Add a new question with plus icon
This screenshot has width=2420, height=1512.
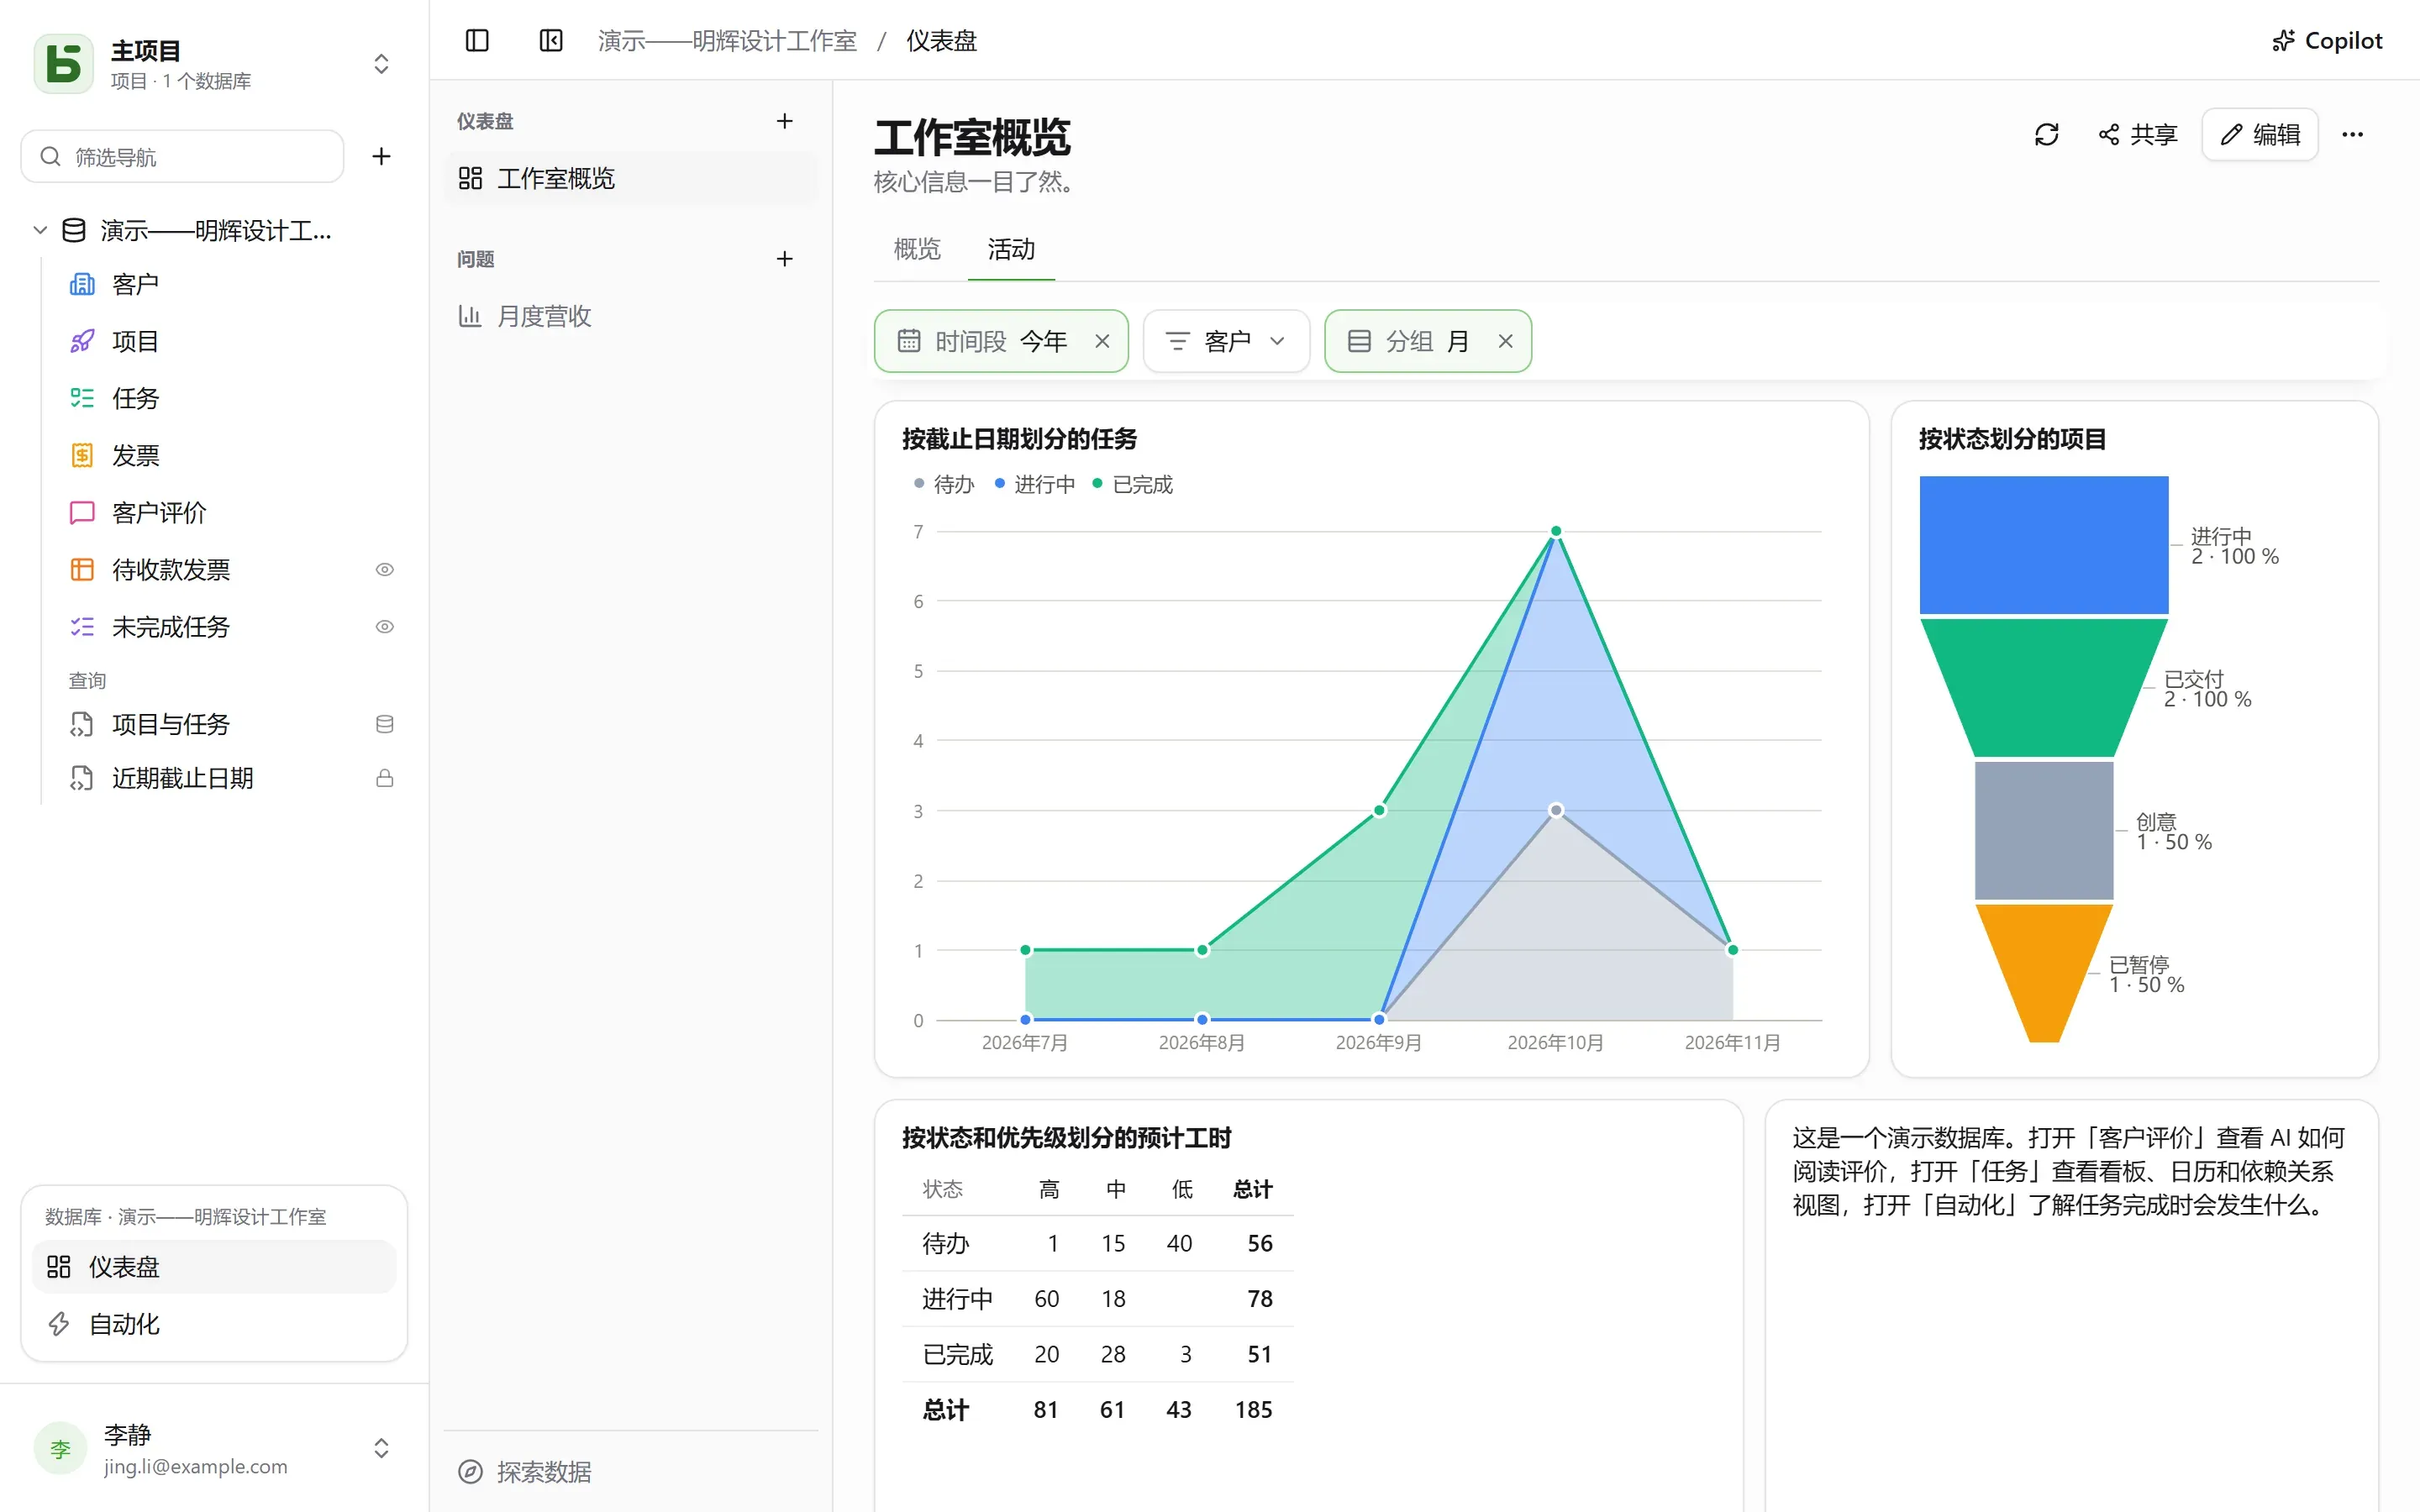coord(785,259)
